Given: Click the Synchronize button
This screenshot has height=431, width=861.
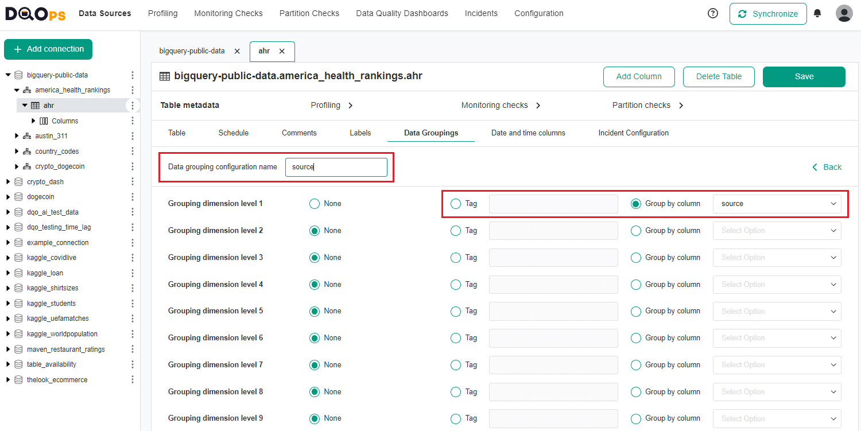Looking at the screenshot, I should (x=768, y=14).
